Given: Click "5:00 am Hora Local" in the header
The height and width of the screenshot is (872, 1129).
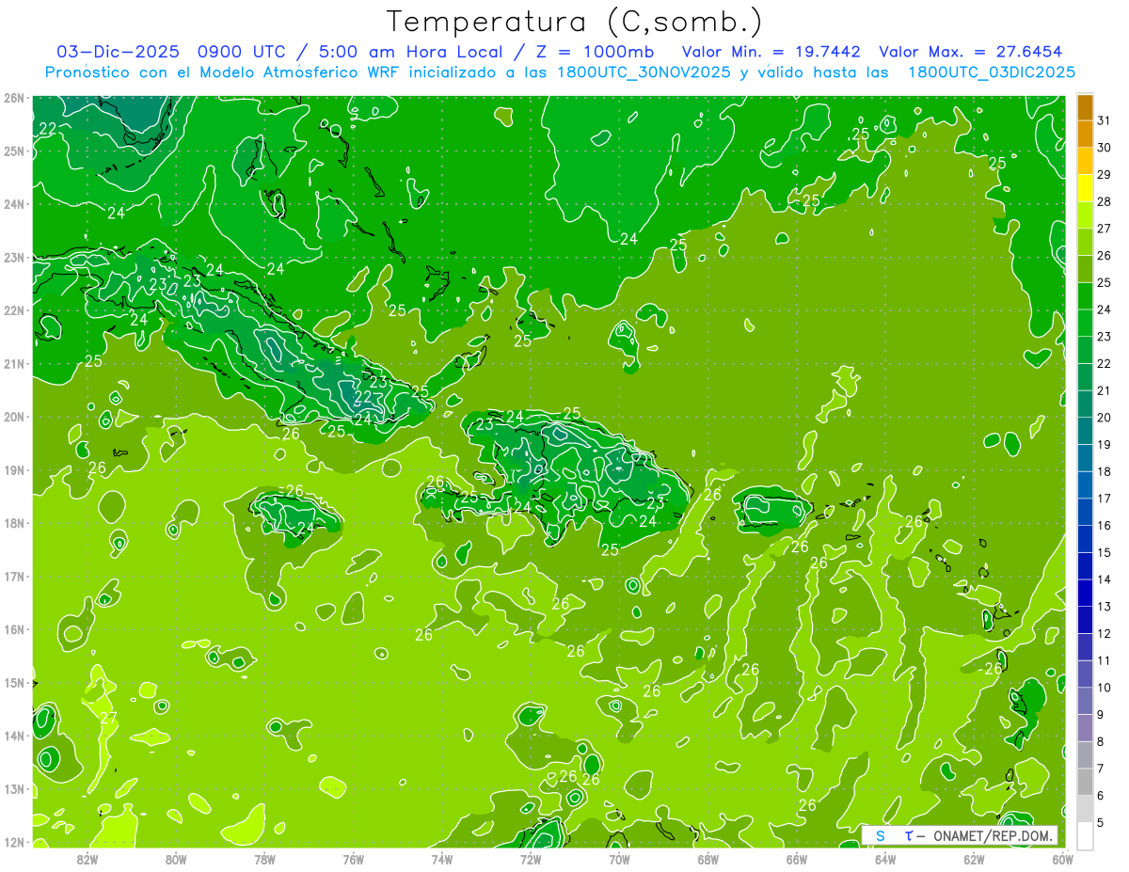Looking at the screenshot, I should pos(408,52).
